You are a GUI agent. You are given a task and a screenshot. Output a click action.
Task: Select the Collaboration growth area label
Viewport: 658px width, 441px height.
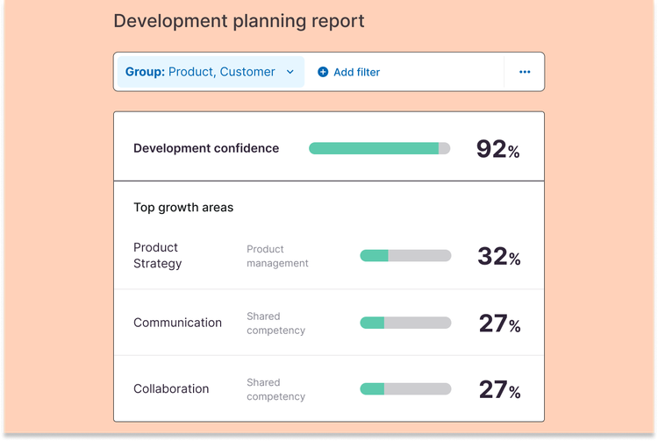coord(171,388)
